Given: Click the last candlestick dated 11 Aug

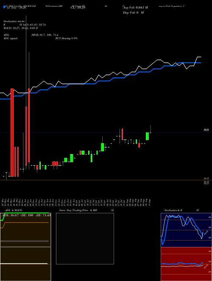Looking at the screenshot, I should click(x=151, y=129).
